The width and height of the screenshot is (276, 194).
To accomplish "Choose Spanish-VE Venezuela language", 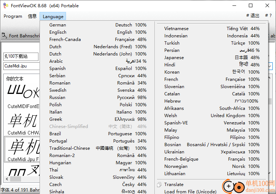I will 212,123.
